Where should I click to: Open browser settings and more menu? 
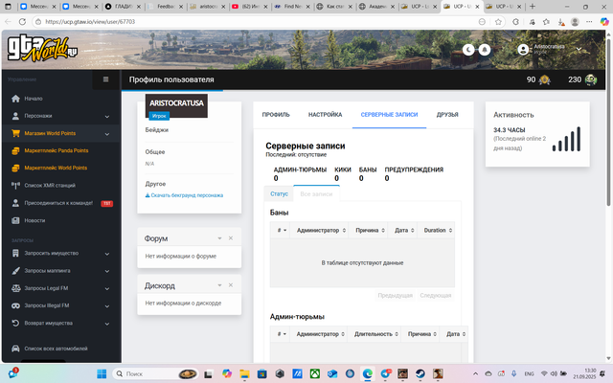pos(589,22)
